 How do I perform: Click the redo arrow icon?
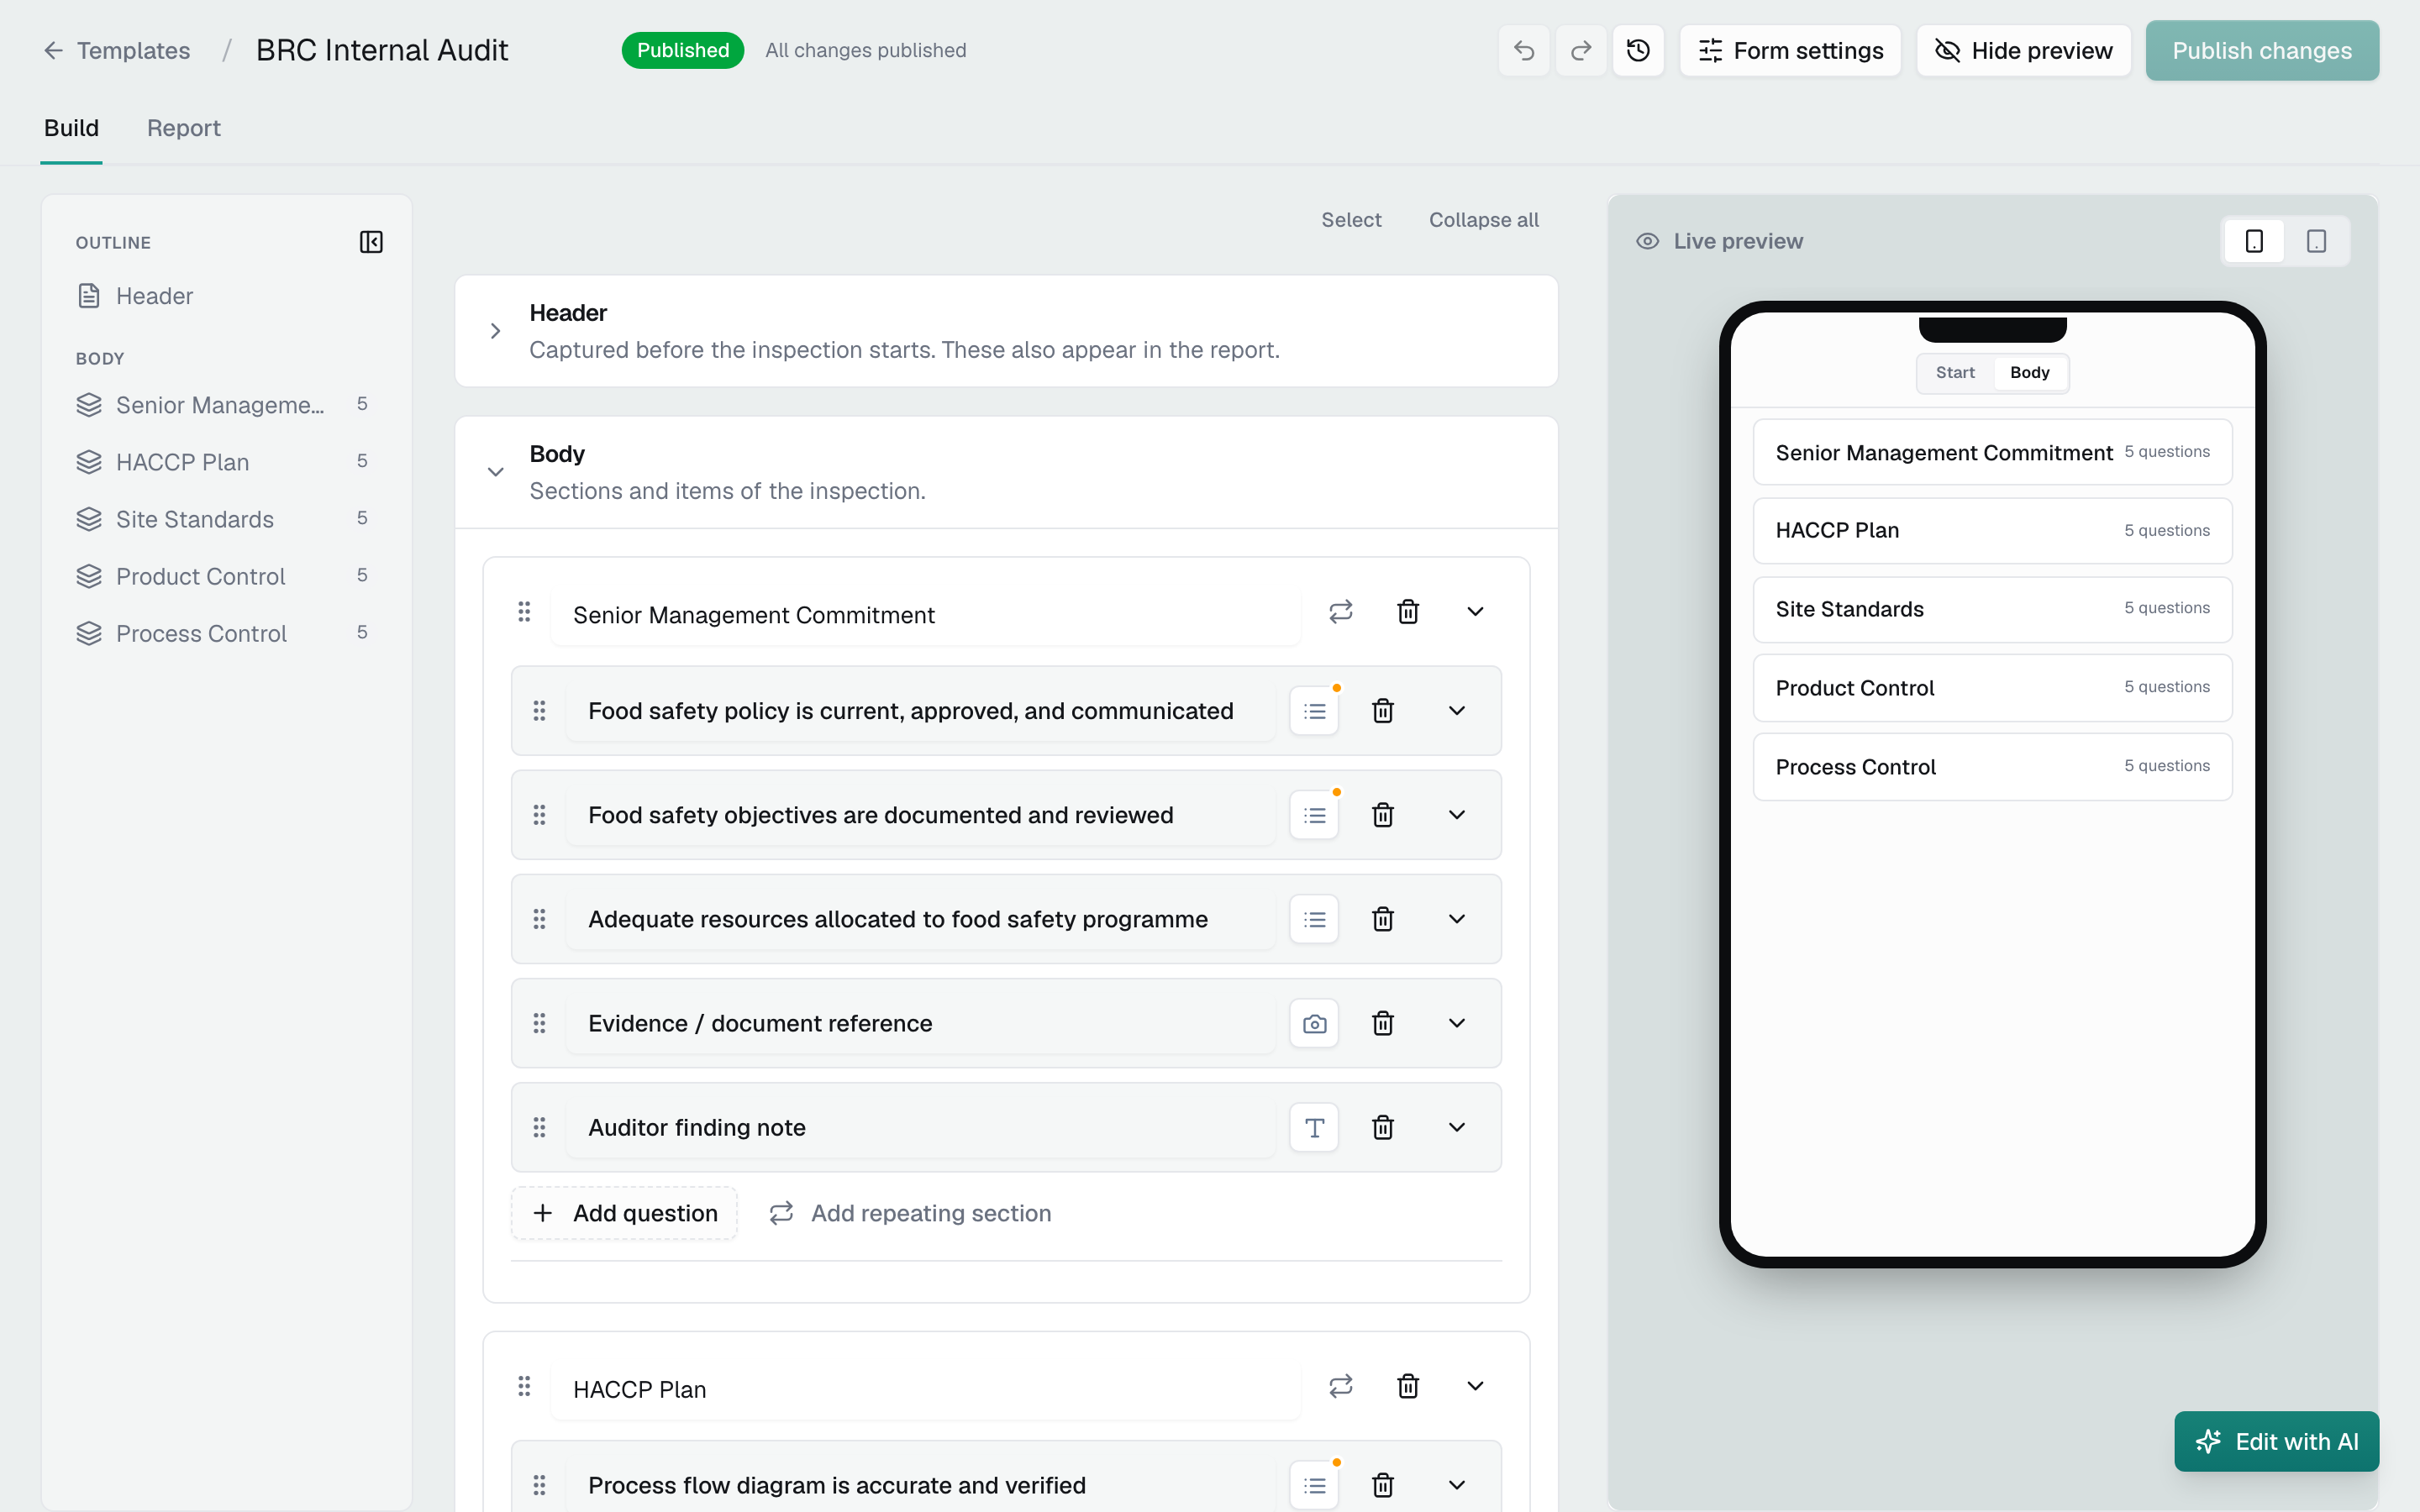[x=1581, y=50]
